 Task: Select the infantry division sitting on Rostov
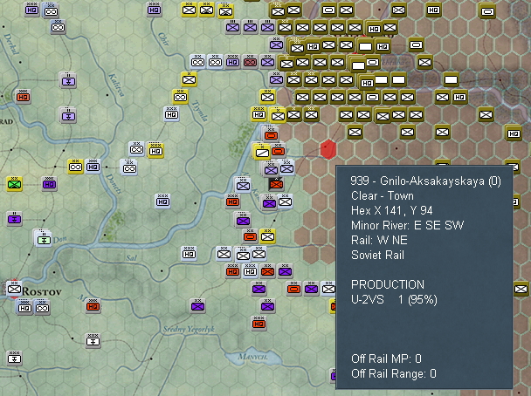tap(14, 289)
